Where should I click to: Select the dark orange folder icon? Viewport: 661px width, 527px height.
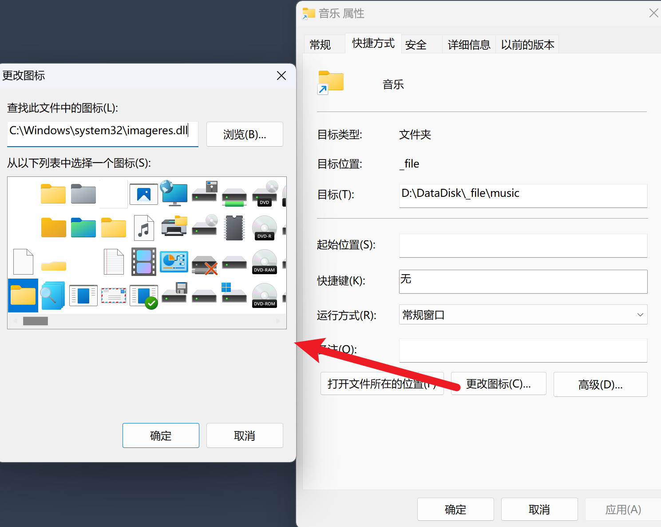pyautogui.click(x=53, y=228)
